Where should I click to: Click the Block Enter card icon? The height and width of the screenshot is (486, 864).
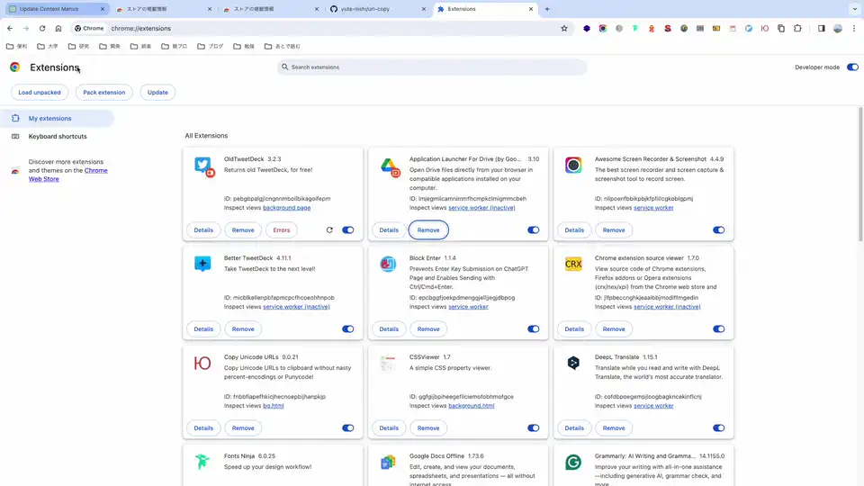click(x=388, y=264)
